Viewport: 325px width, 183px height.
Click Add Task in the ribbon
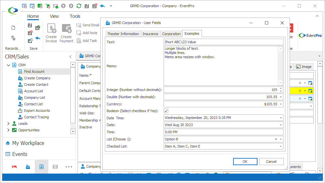(87, 41)
